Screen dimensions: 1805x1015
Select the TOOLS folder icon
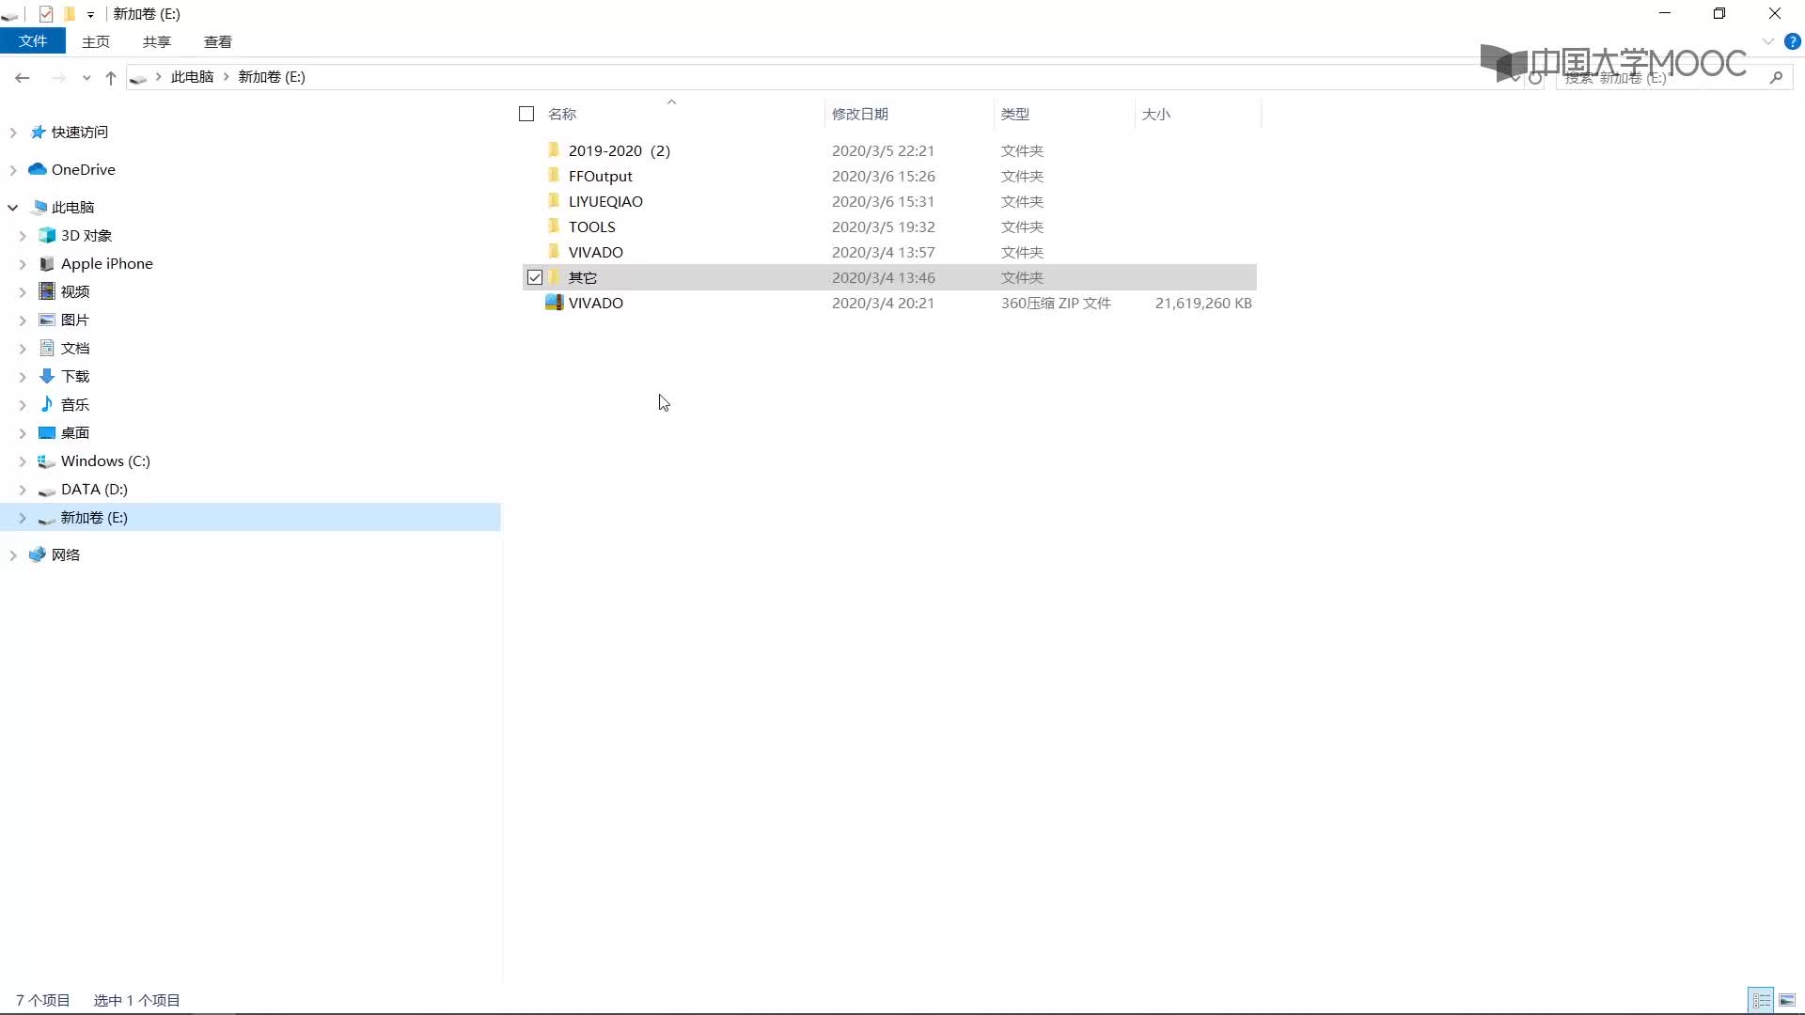pyautogui.click(x=554, y=226)
